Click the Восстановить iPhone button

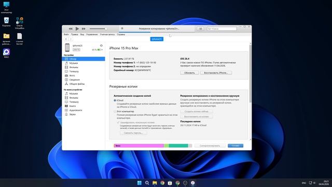[x=216, y=73]
